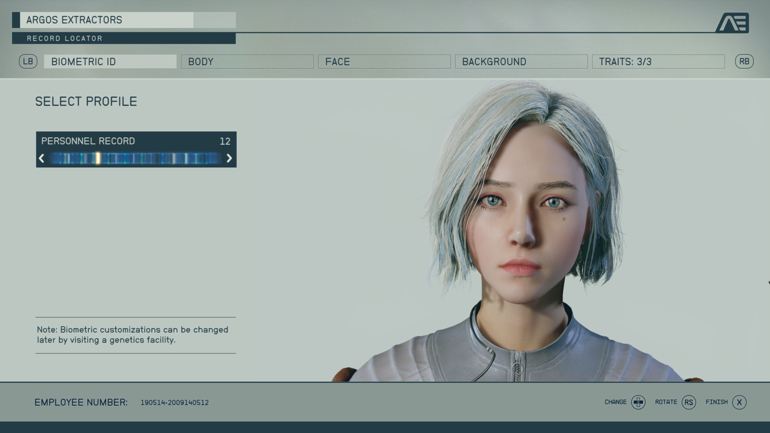Click the Rotate control label

[x=667, y=402]
